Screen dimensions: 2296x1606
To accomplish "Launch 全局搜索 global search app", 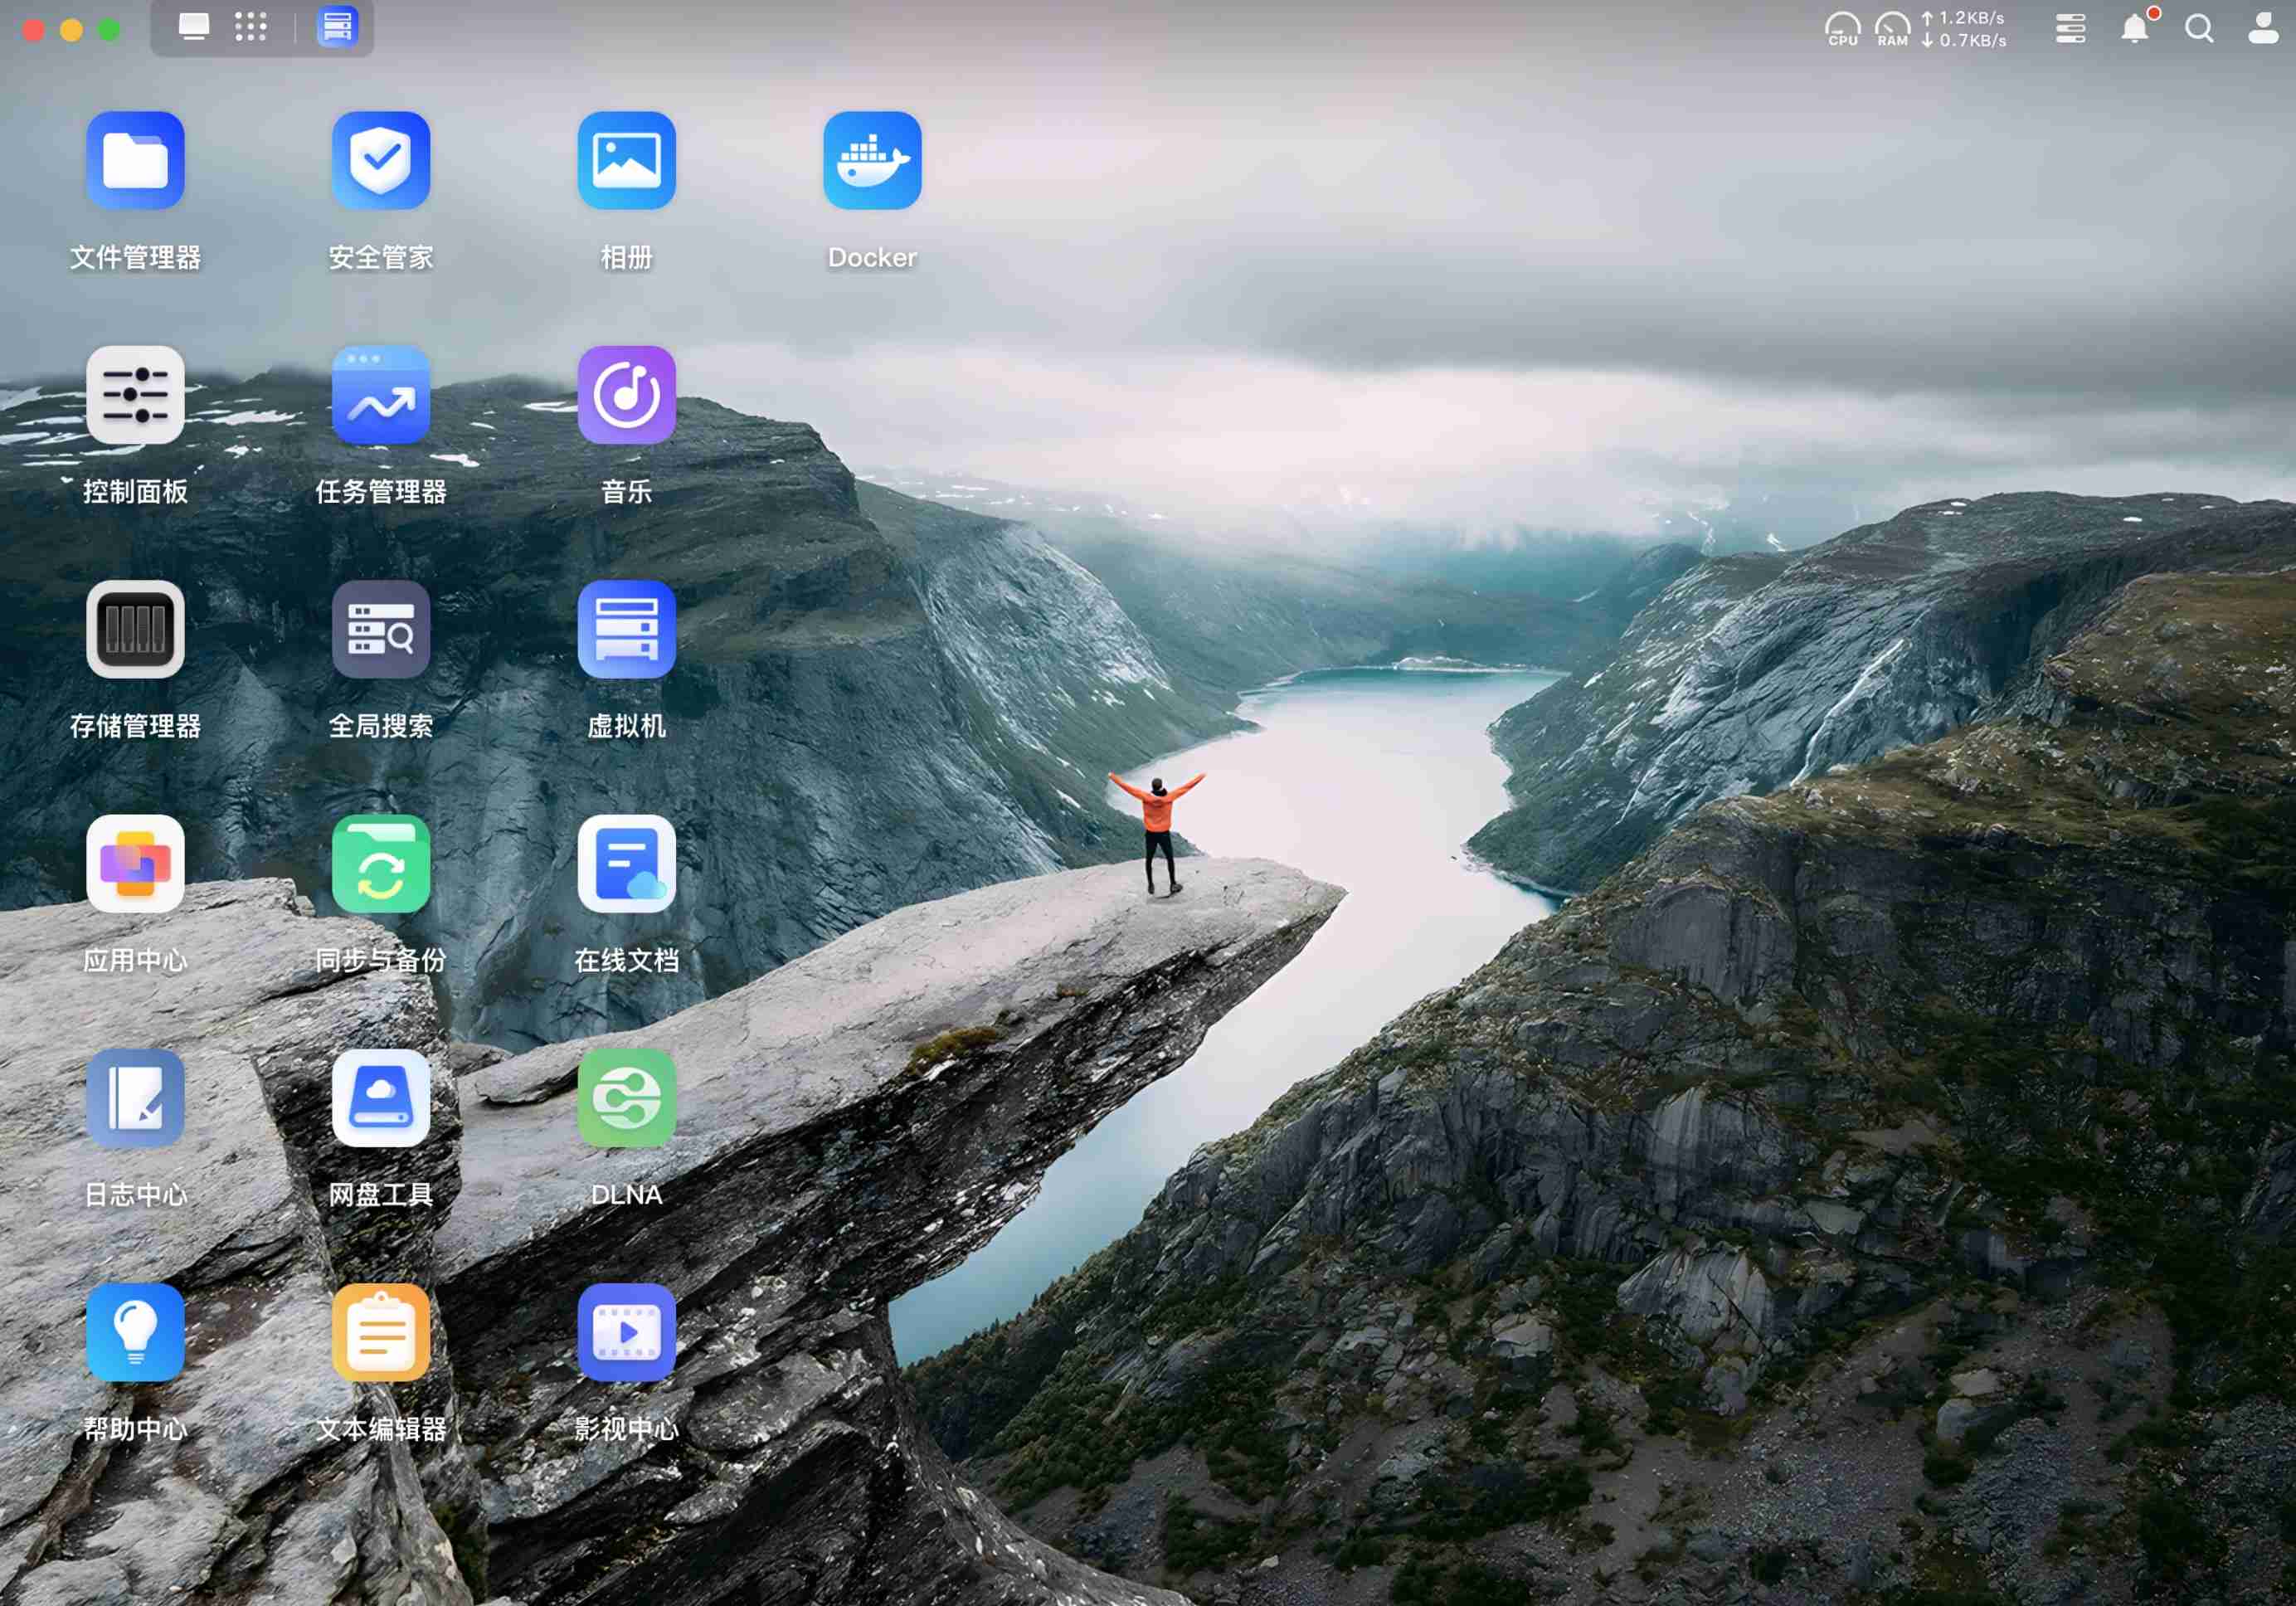I will (381, 629).
